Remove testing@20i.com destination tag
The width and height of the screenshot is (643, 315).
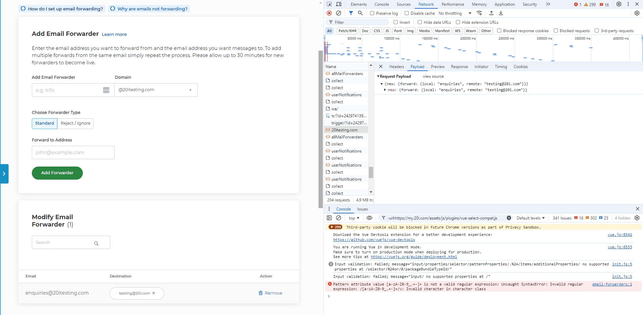(x=154, y=293)
